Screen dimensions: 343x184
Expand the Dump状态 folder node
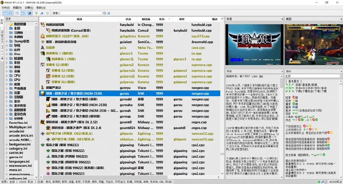pos(6,41)
